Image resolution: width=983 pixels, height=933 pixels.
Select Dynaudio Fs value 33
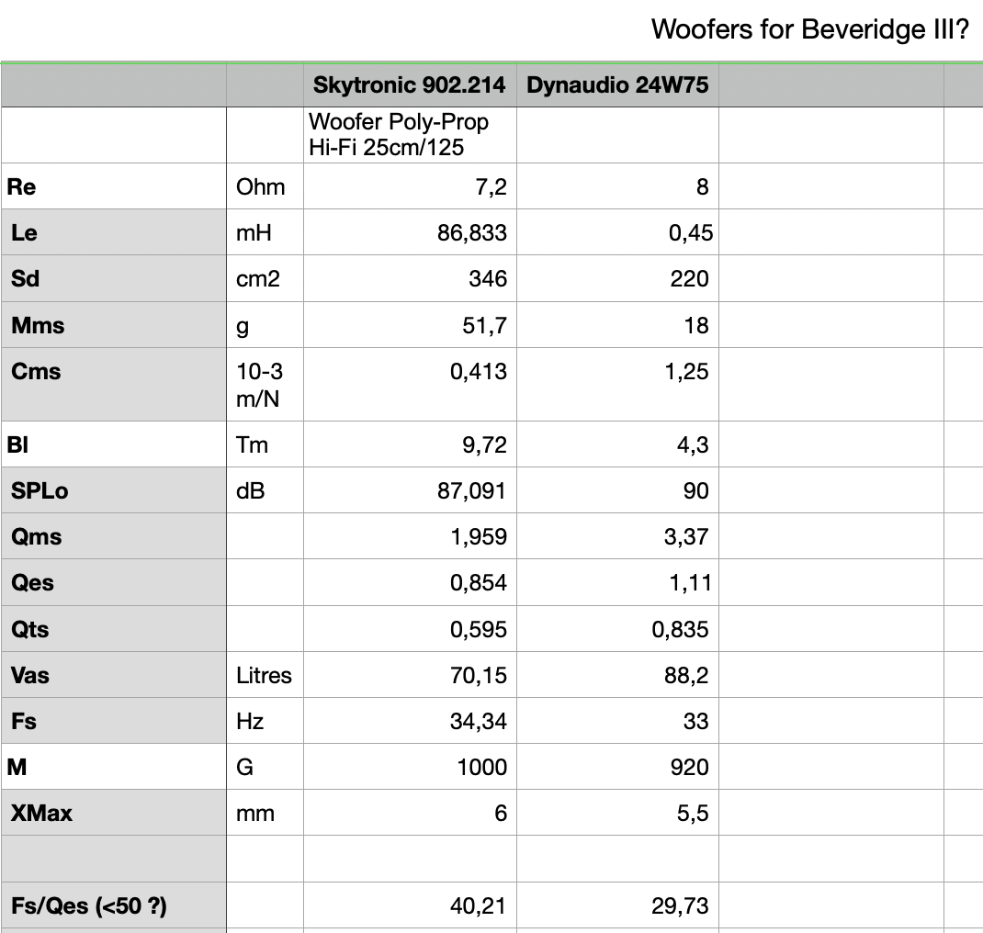pyautogui.click(x=617, y=721)
